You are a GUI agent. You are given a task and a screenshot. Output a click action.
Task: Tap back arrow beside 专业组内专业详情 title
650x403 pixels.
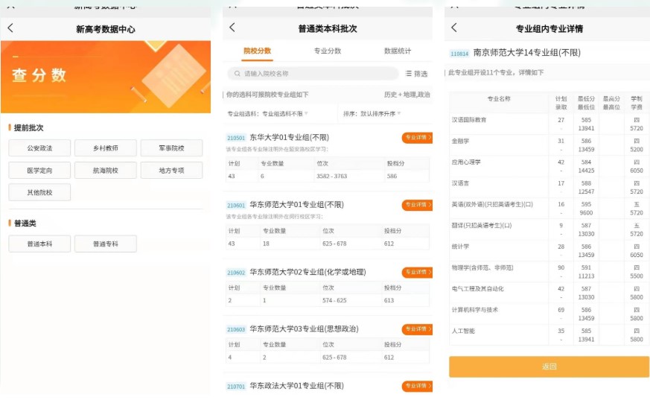[454, 28]
